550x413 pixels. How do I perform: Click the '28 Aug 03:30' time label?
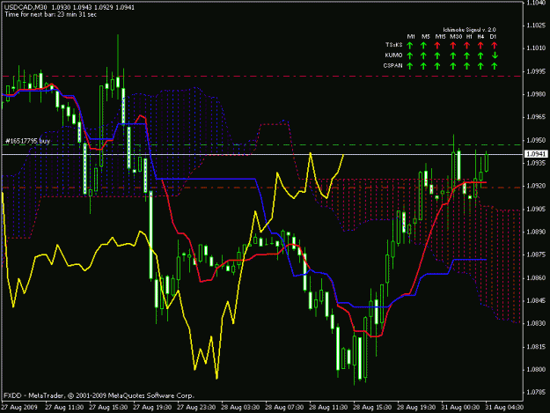coord(240,408)
